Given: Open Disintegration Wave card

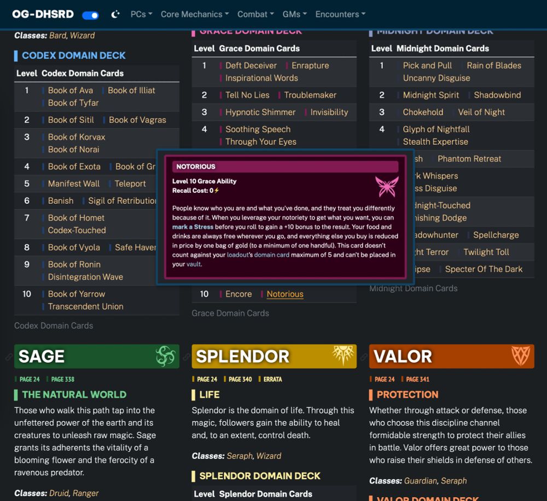Looking at the screenshot, I should point(85,277).
